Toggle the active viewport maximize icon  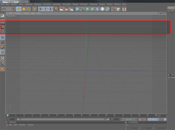click(x=166, y=13)
